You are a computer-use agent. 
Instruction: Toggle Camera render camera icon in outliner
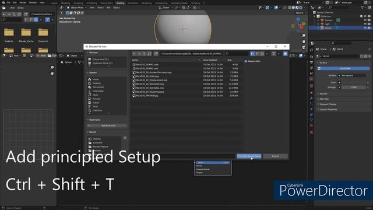[x=369, y=20]
